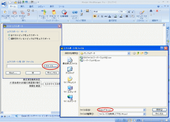Image resolution: width=170 pixels, height=122 pixels.
Task: Switch to the 挿入 ribbon tab
Action: click(x=22, y=6)
